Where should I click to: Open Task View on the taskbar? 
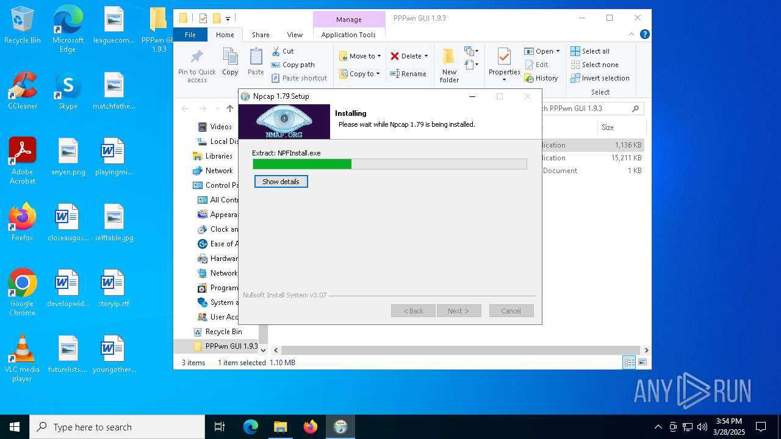(220, 427)
